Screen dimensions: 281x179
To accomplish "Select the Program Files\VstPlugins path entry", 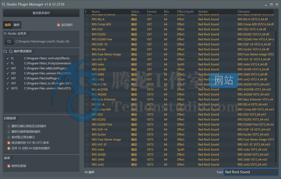I will coord(42,79).
